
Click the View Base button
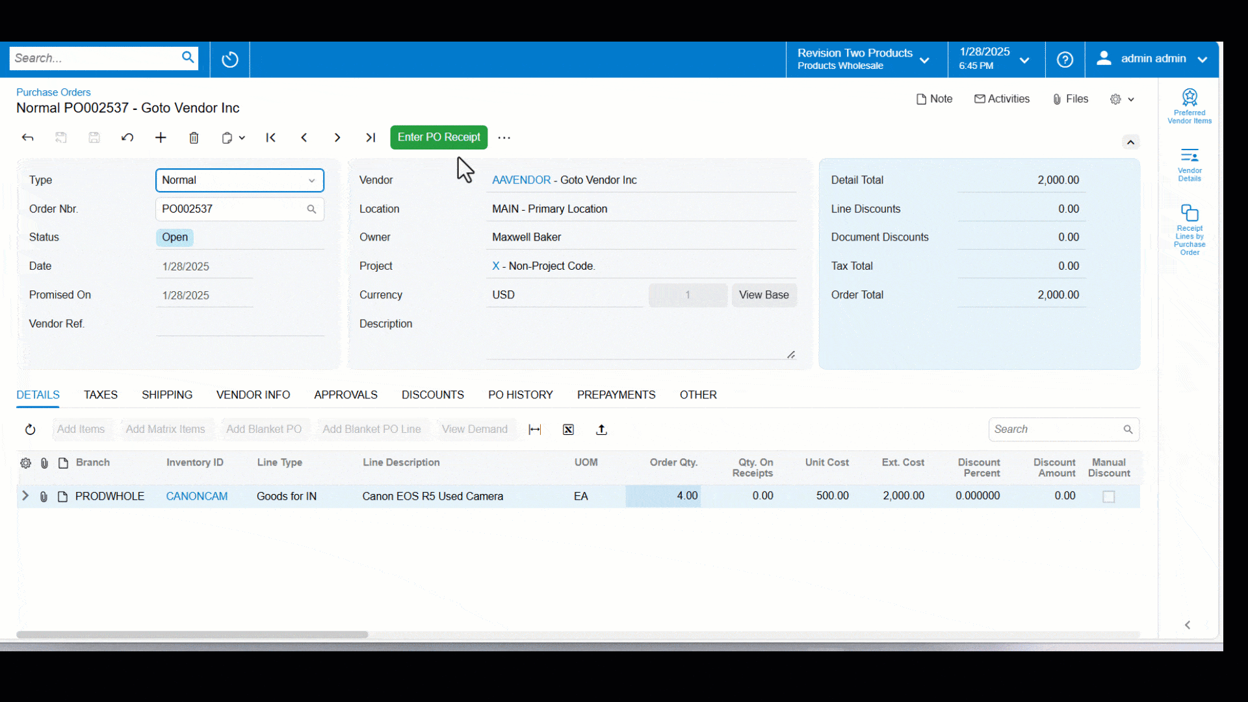tap(764, 295)
